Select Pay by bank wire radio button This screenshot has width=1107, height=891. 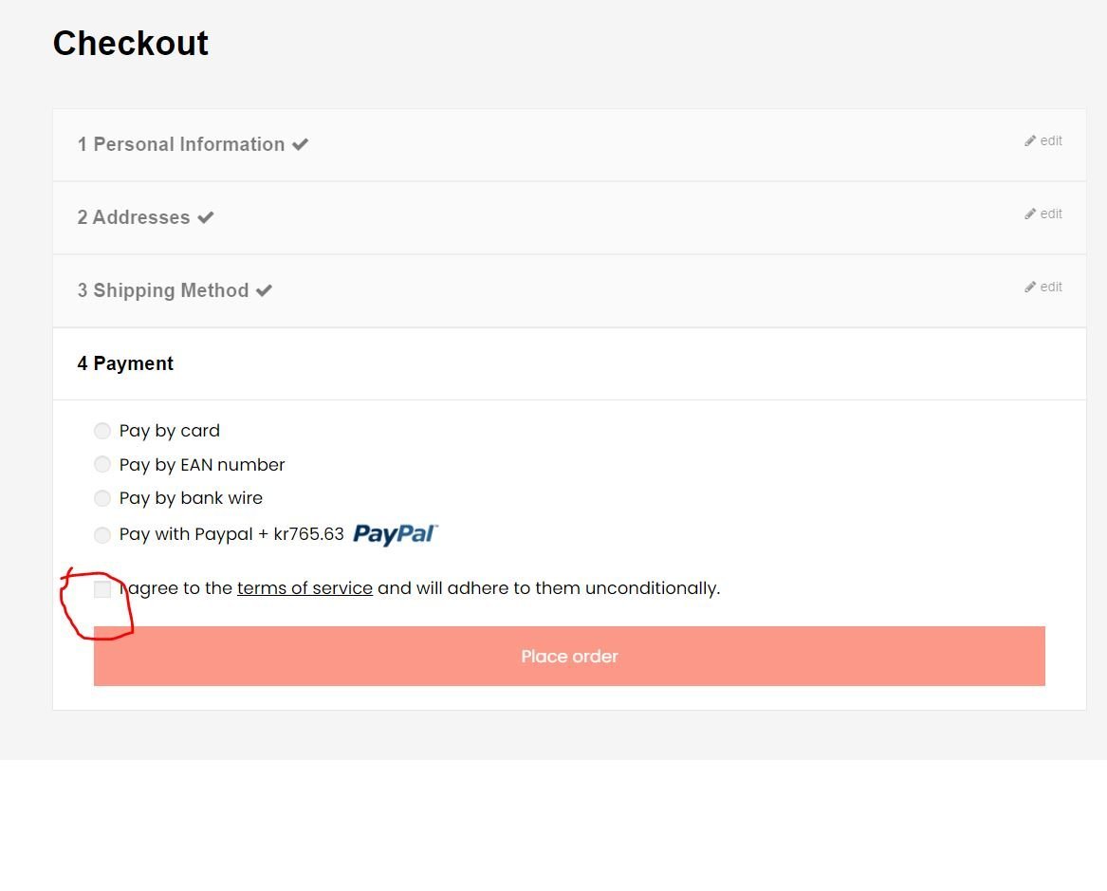(x=102, y=498)
